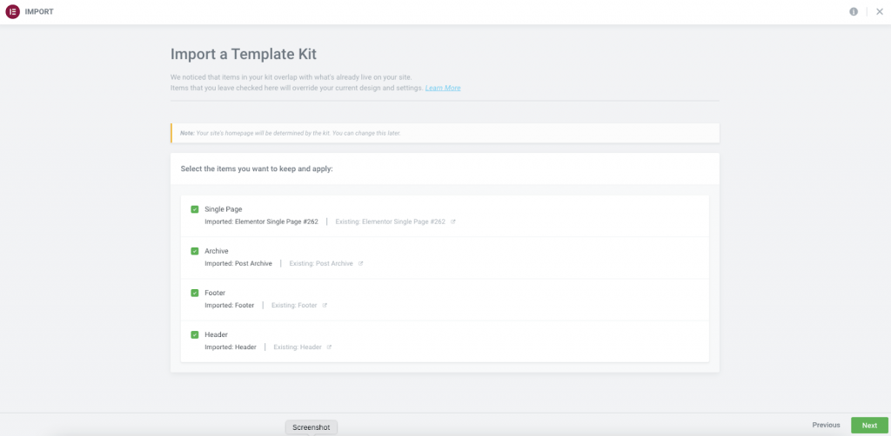
Task: Open the info icon in top bar
Action: (x=854, y=12)
